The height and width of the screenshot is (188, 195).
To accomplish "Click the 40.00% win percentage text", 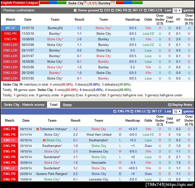I will (67, 84).
